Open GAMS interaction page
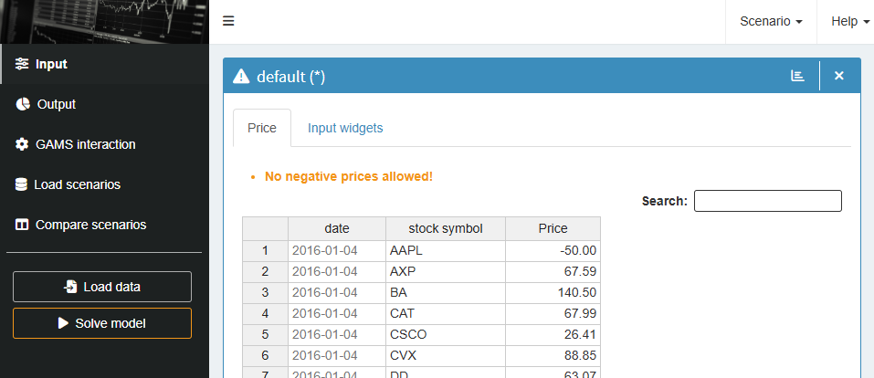This screenshot has width=874, height=378. (85, 144)
